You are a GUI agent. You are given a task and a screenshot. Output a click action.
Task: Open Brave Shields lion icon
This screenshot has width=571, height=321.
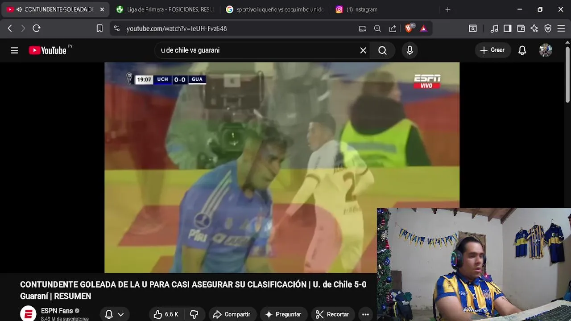pos(409,28)
